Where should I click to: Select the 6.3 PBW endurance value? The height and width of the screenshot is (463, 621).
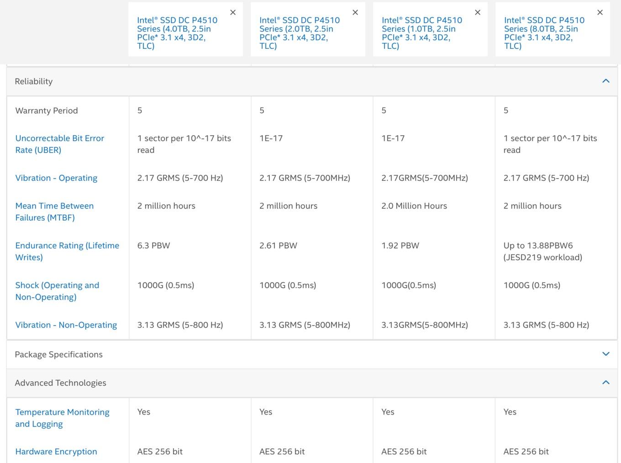click(153, 245)
